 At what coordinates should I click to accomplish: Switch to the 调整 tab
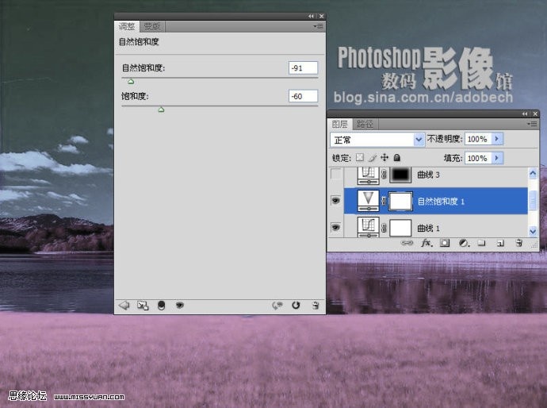pyautogui.click(x=127, y=26)
